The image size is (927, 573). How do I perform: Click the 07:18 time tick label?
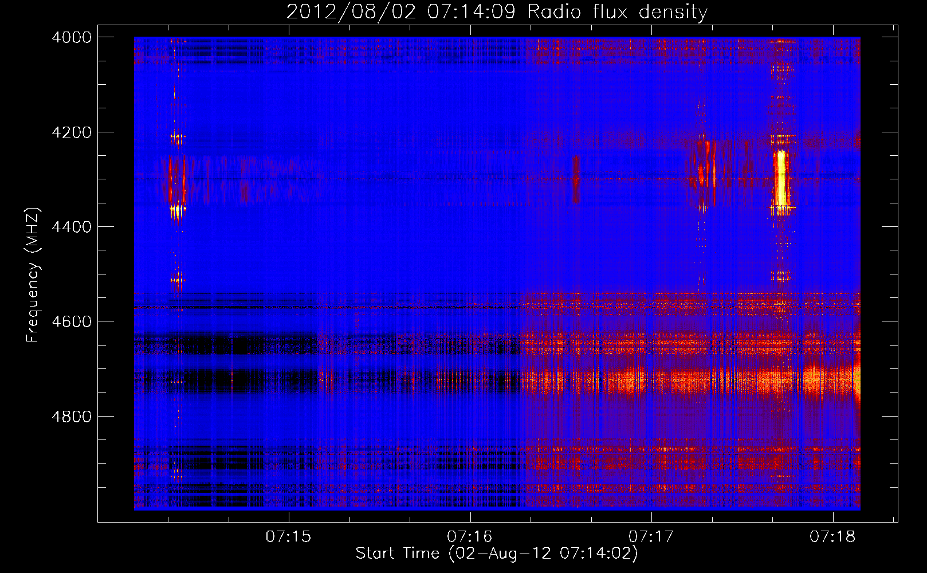pyautogui.click(x=832, y=537)
